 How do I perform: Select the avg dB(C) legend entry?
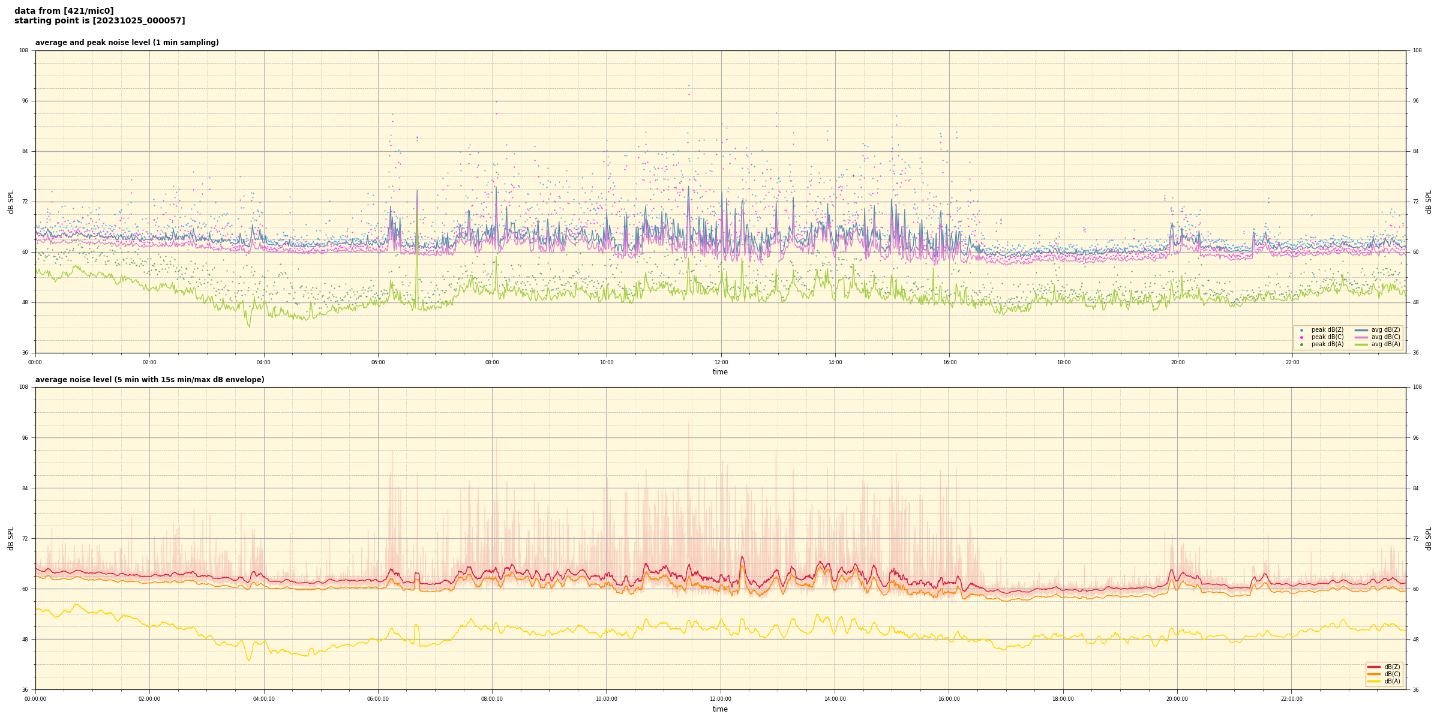[1361, 337]
